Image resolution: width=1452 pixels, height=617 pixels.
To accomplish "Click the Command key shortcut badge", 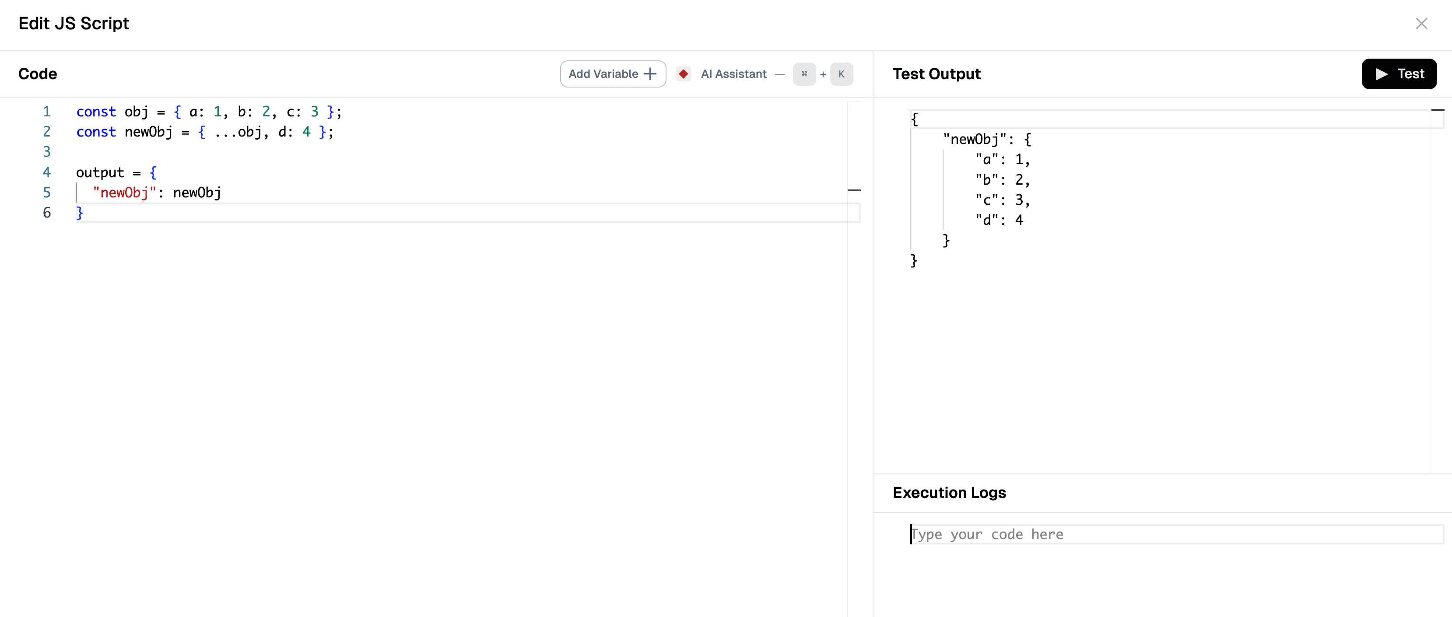I will coord(804,74).
